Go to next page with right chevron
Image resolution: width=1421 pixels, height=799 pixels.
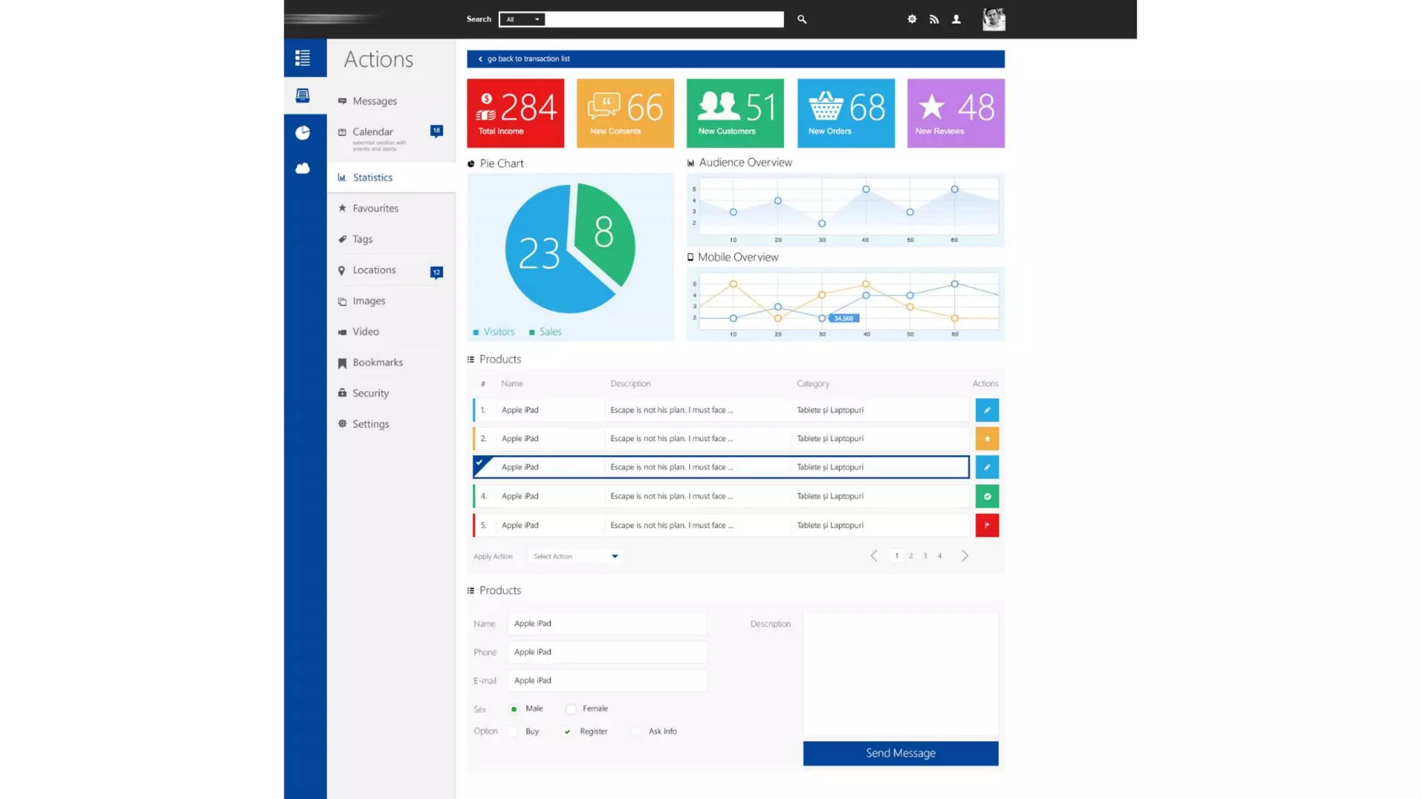964,556
